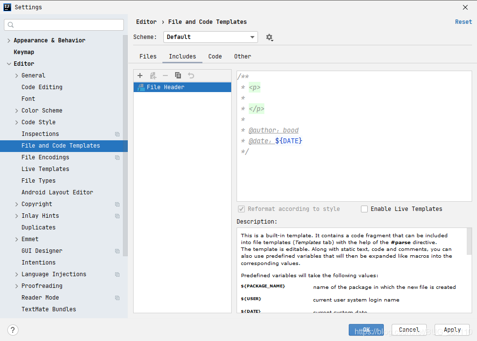Click the Apply button
This screenshot has width=477, height=341.
tap(452, 329)
